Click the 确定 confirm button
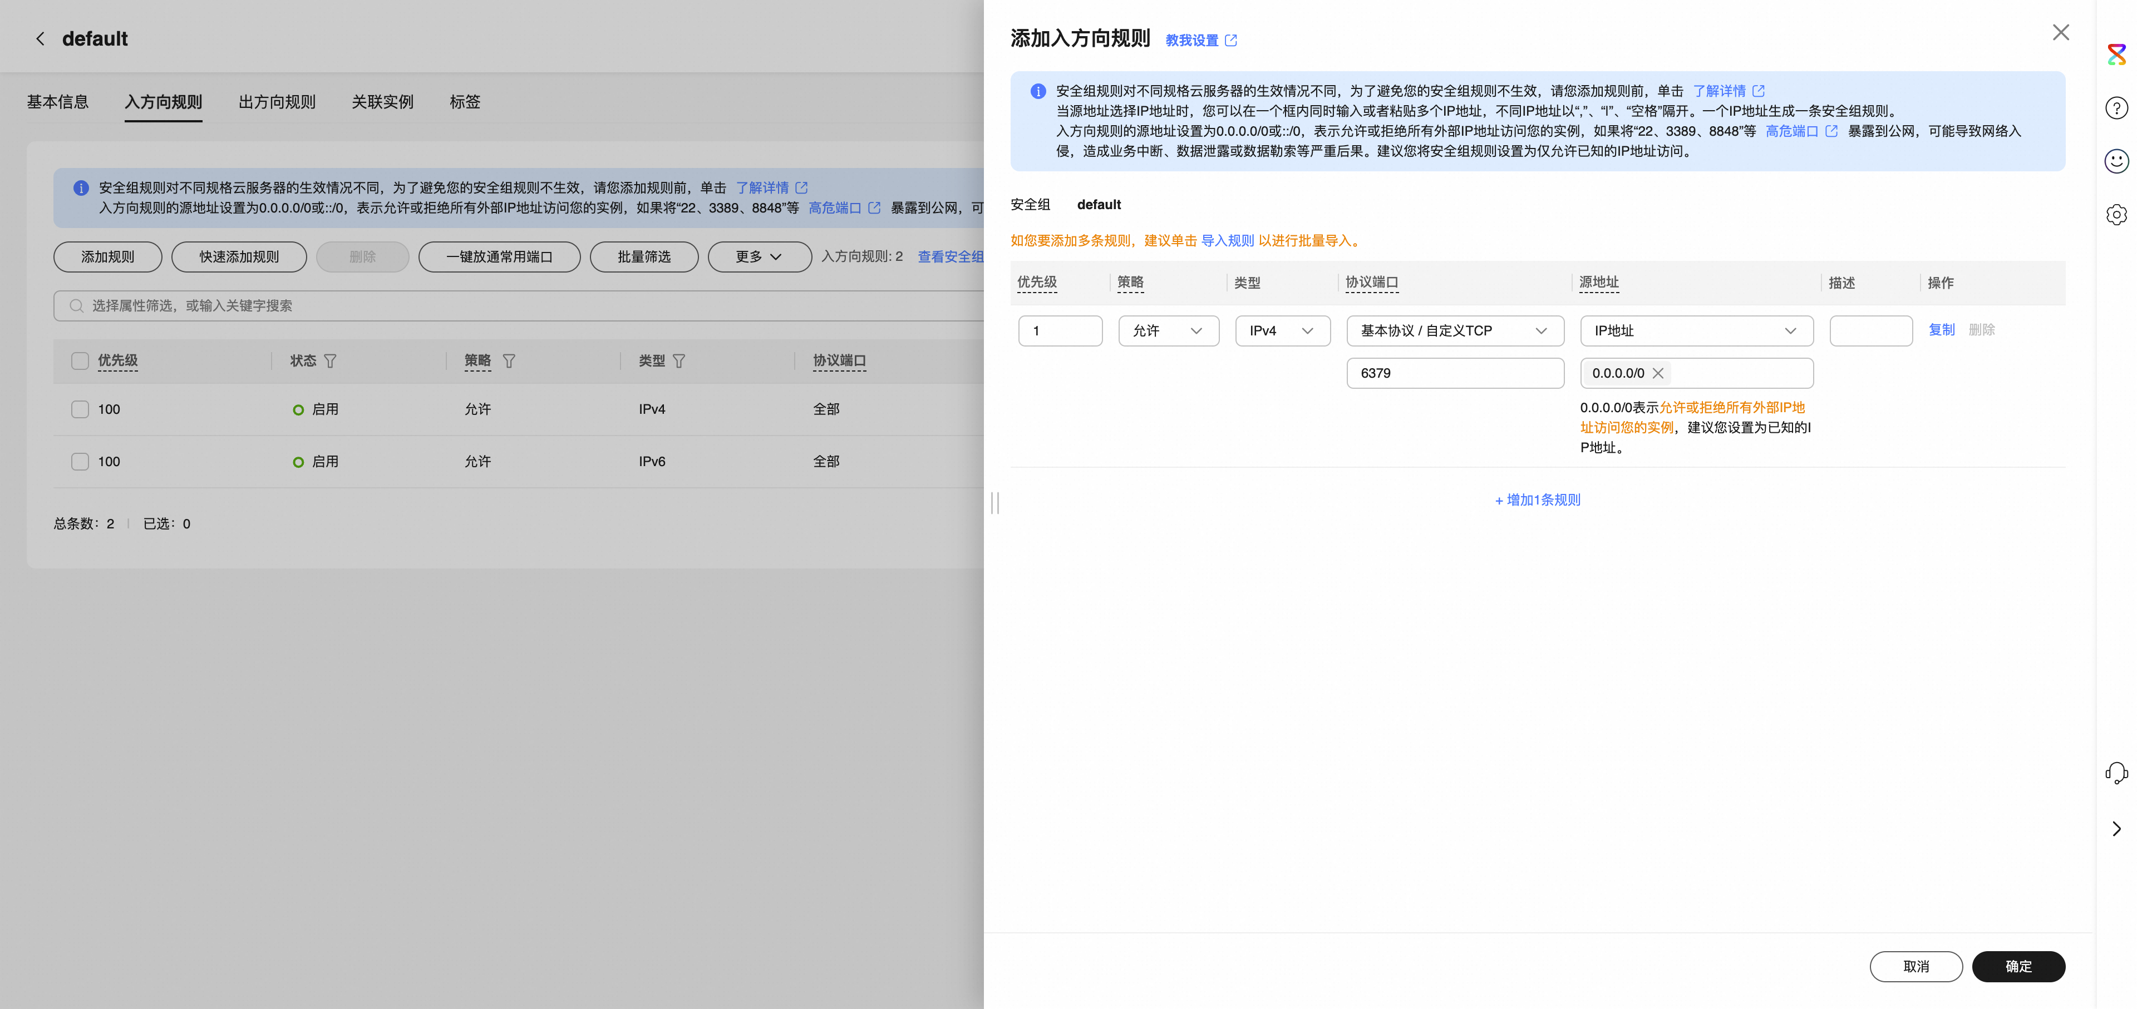This screenshot has width=2137, height=1009. 2018,966
